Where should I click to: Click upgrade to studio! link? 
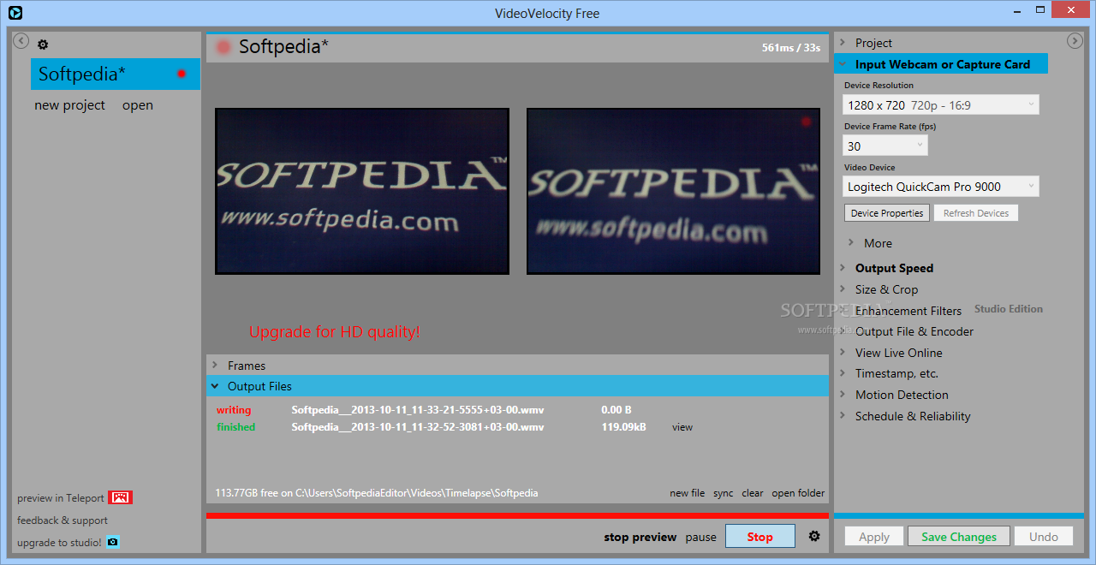click(x=59, y=542)
